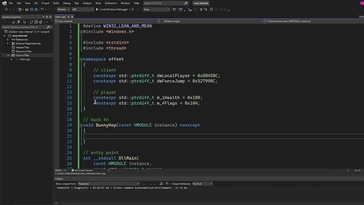The width and height of the screenshot is (364, 205).
Task: Click the Pending Changes Filter icon in Solution Explorer
Action: tap(24, 22)
